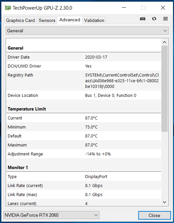Select the Link Rate (current) row label
Screen dimensions: 174x223
(25, 186)
